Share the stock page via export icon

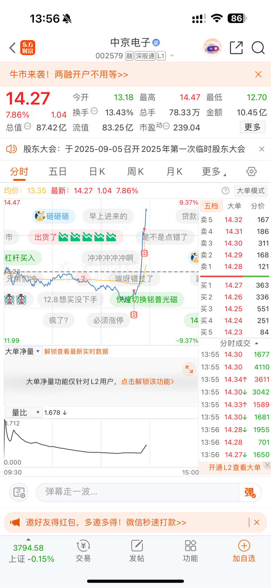(236, 48)
